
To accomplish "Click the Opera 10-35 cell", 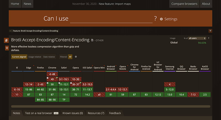I will click(76, 79).
